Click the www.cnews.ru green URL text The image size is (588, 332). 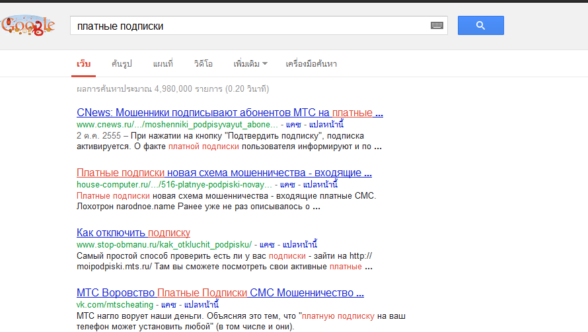coord(177,124)
